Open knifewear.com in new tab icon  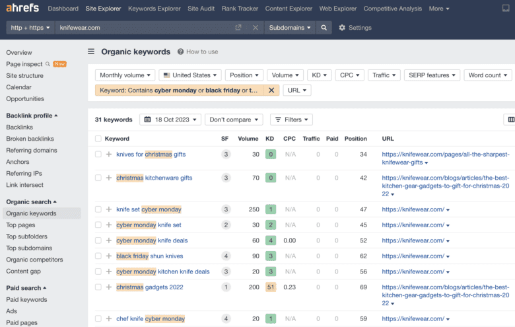pos(238,28)
